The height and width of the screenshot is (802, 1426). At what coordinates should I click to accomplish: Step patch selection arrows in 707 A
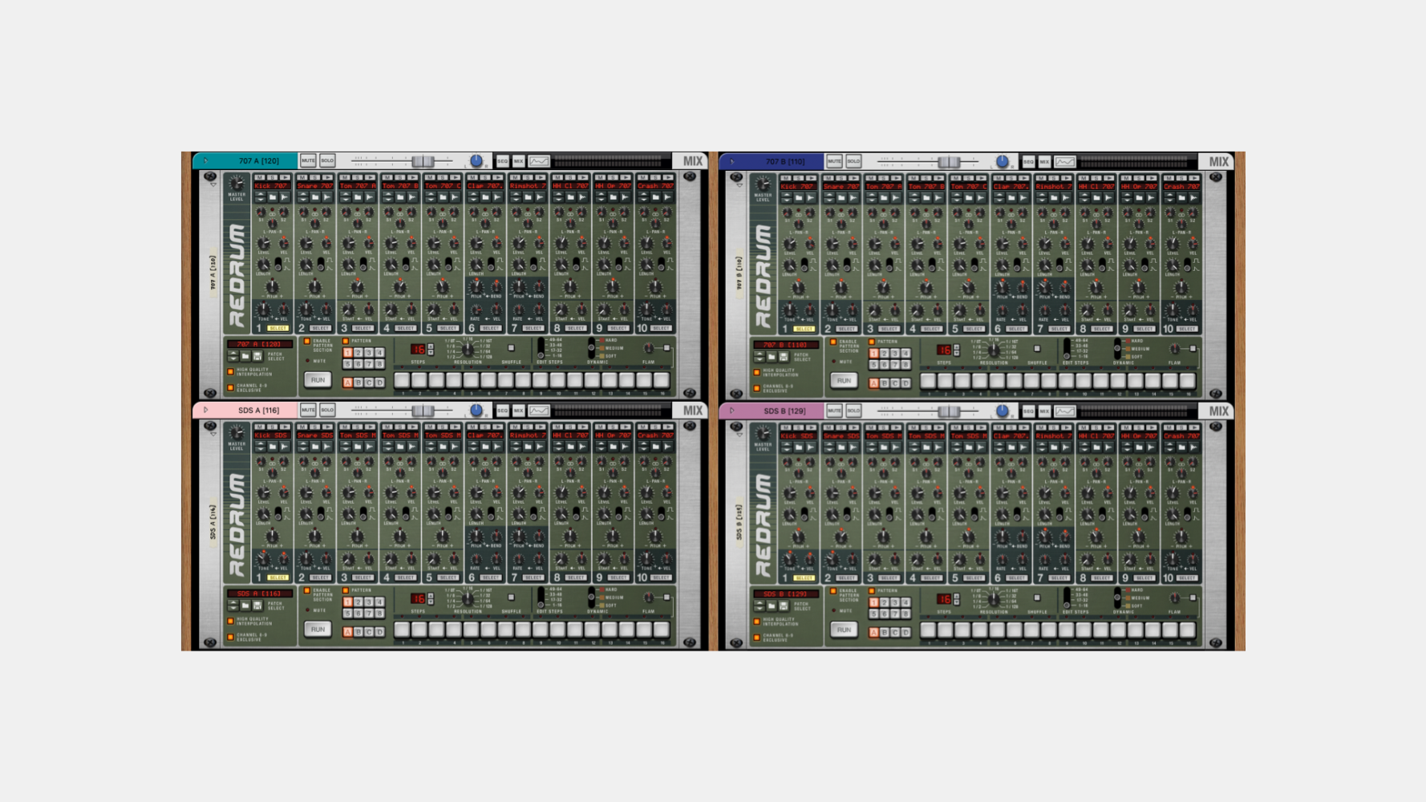coord(233,356)
